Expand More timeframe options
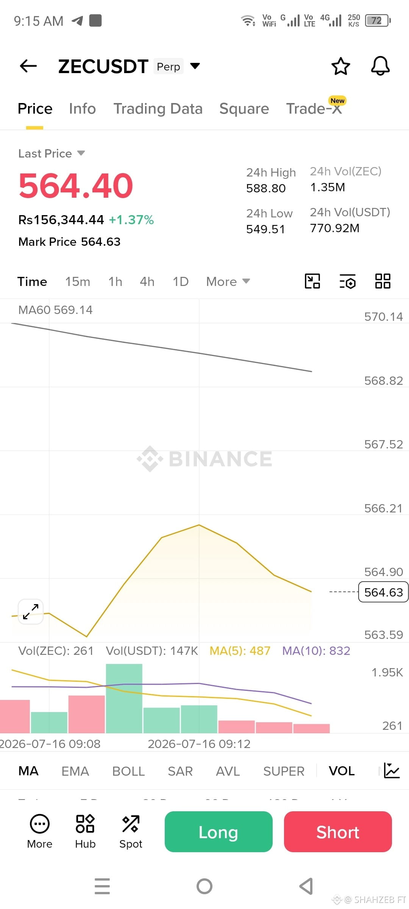 pos(228,281)
